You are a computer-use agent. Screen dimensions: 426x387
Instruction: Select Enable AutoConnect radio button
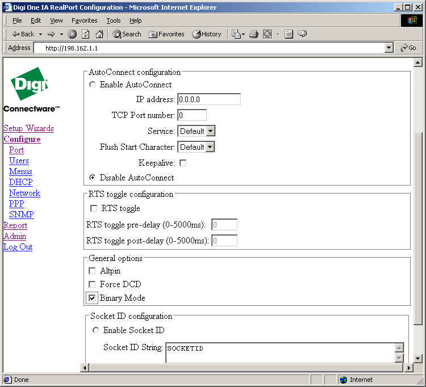93,85
